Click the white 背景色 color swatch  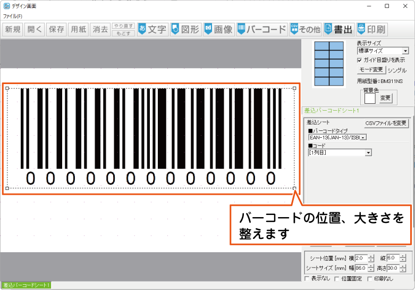coord(370,98)
